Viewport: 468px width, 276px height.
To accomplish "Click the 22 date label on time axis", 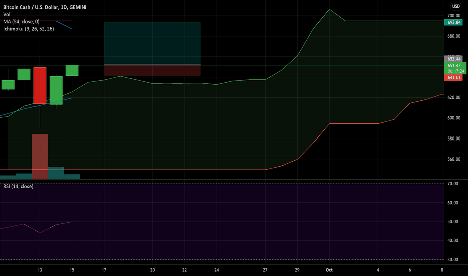I will coord(184,270).
